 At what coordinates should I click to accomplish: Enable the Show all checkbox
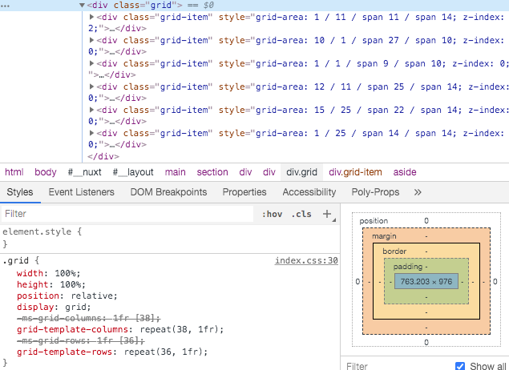pos(460,366)
